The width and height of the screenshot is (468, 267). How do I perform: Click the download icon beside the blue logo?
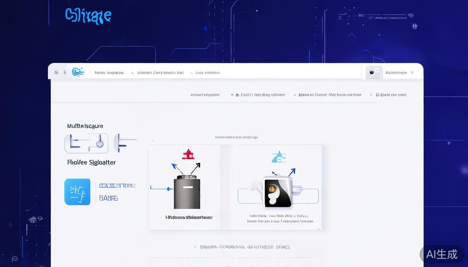click(x=65, y=72)
